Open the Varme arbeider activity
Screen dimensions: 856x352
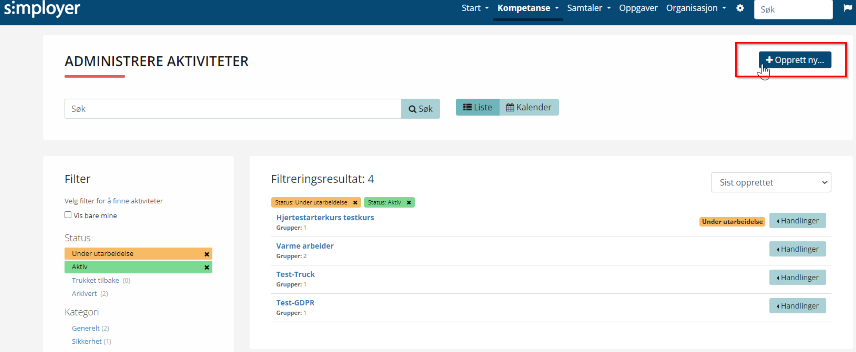point(305,246)
